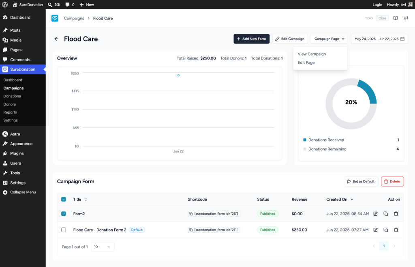Click Set as Default button
The height and width of the screenshot is (267, 415).
[361, 181]
